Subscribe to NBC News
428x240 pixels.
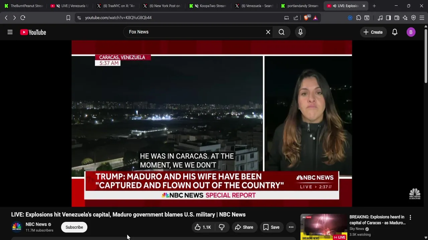74,227
